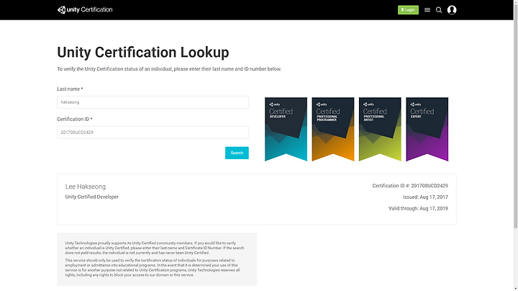Click the disclaimer paragraph starting with Unity Technologies
Image resolution: width=518 pixels, height=291 pixels.
[155, 248]
